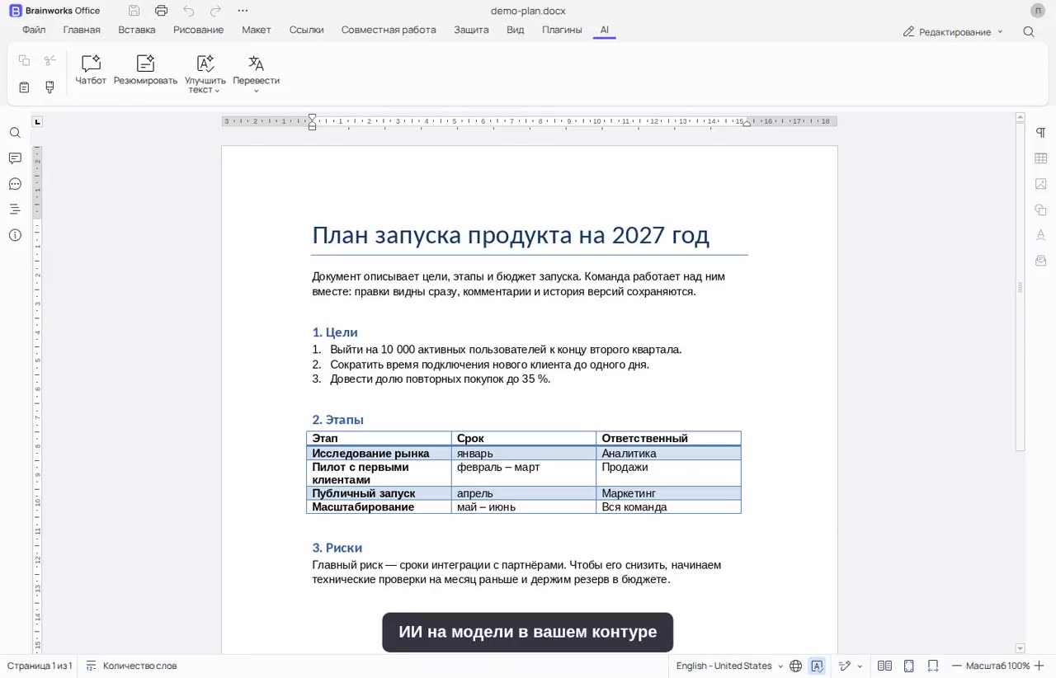1056x678 pixels.
Task: Open the English - United States language dropdown
Action: pos(729,666)
